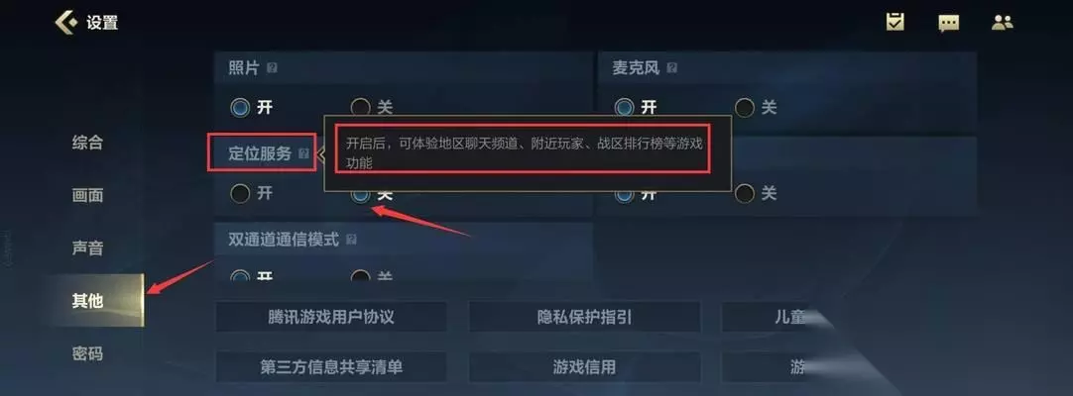1073x396 pixels.
Task: Open the 密码 settings tab
Action: click(87, 353)
